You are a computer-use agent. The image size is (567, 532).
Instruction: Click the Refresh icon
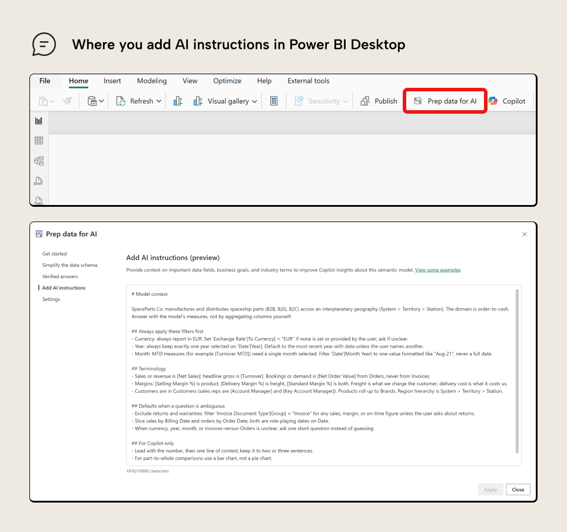click(x=121, y=101)
